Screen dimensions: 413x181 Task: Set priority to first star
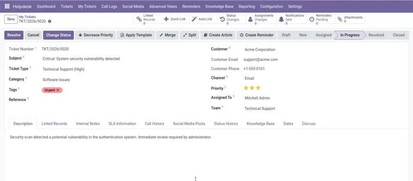[246, 88]
